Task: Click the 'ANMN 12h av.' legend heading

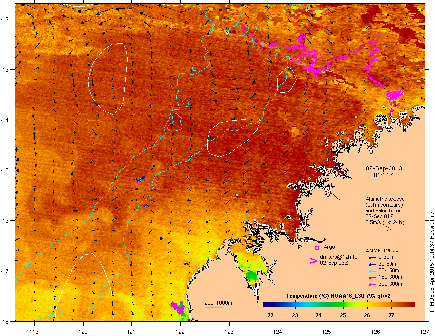Action: click(383, 251)
